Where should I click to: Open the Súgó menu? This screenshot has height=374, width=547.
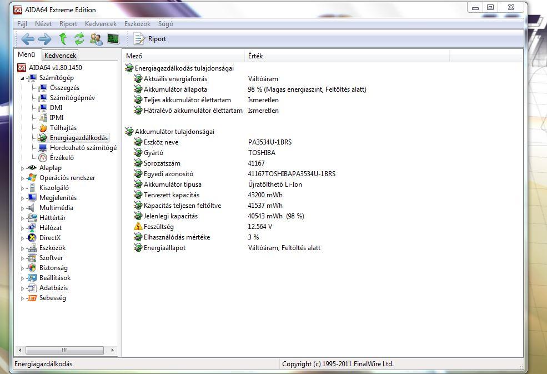pyautogui.click(x=165, y=24)
